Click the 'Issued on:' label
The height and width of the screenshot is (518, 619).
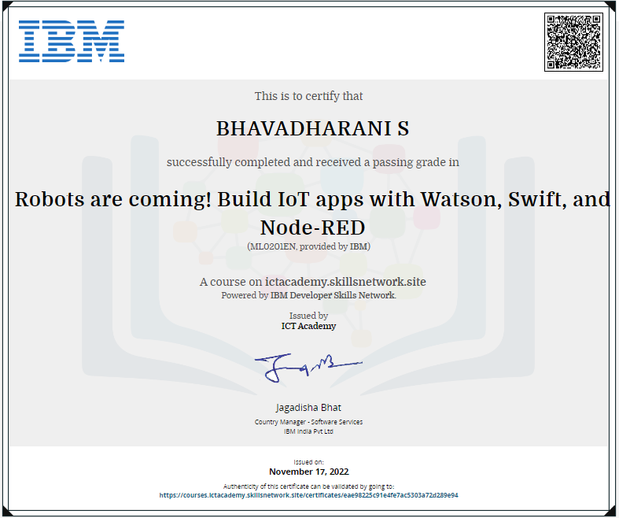308,462
